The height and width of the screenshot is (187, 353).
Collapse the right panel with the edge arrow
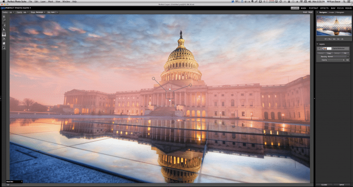click(x=314, y=98)
